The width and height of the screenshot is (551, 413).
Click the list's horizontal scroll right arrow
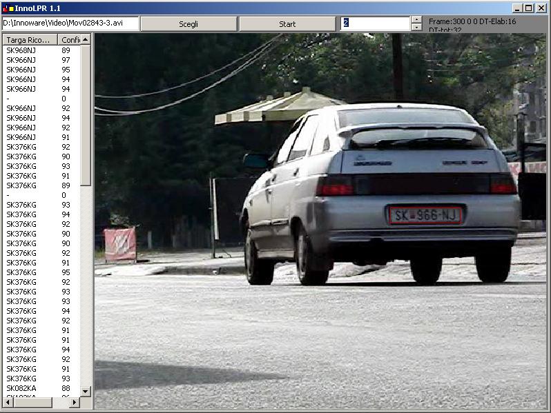click(x=75, y=402)
